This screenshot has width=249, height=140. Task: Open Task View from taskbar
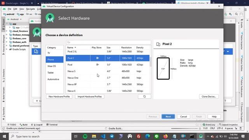[76, 136]
